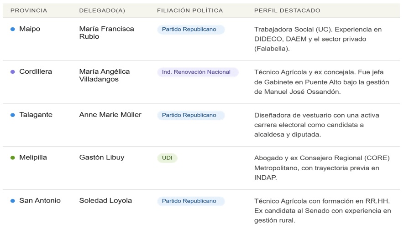This screenshot has width=404, height=229.
Task: Click the name María Angélica Villadangos
Action: 105,76
